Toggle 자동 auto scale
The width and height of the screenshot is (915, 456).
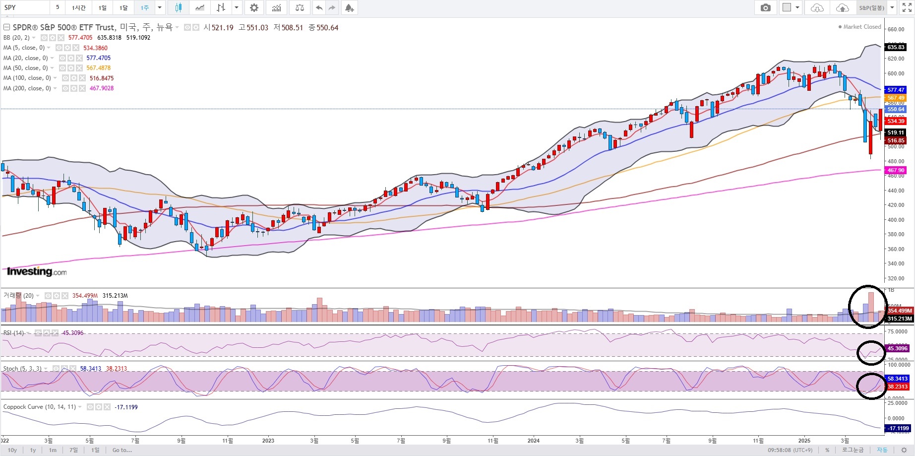(x=882, y=450)
